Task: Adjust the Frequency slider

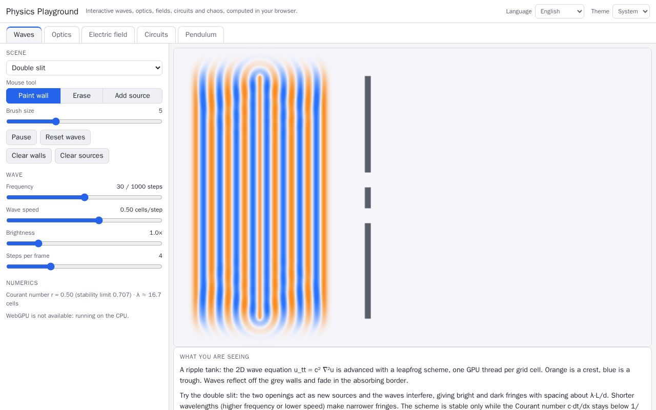Action: click(84, 197)
